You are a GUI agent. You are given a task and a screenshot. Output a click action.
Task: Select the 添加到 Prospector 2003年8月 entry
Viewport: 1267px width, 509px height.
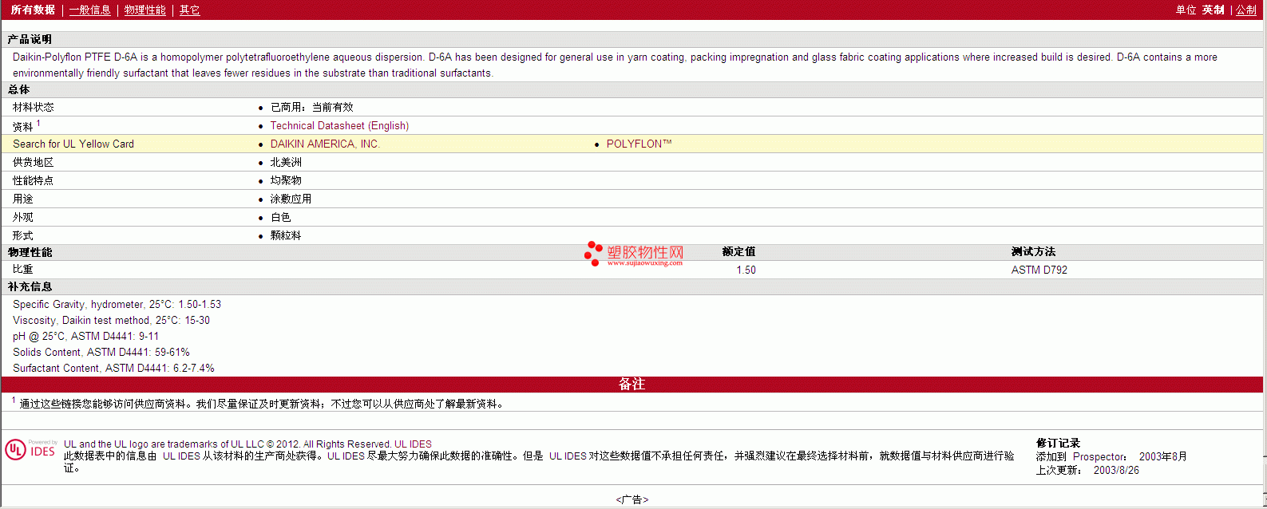tap(1111, 457)
